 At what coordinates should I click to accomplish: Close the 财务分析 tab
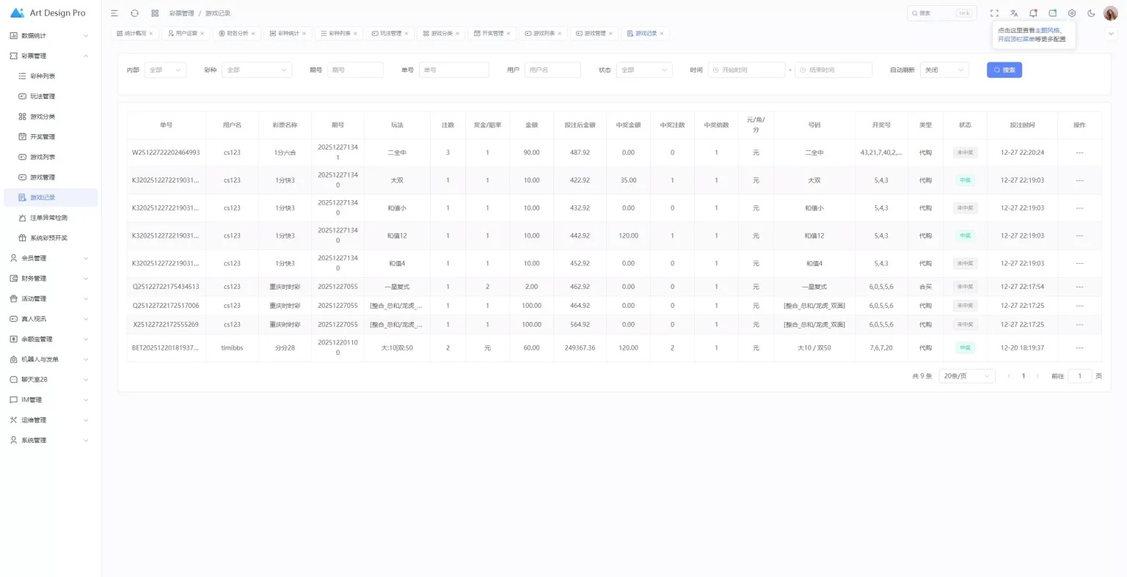click(253, 34)
